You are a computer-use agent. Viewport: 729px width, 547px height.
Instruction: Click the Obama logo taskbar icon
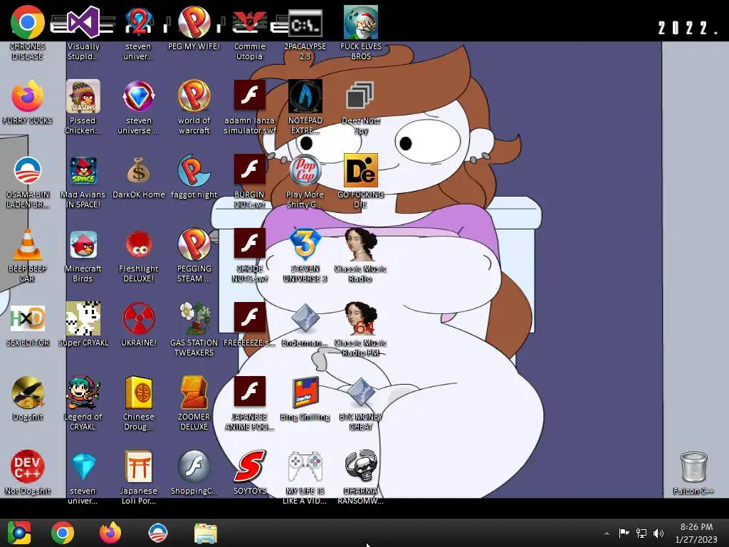pyautogui.click(x=157, y=533)
